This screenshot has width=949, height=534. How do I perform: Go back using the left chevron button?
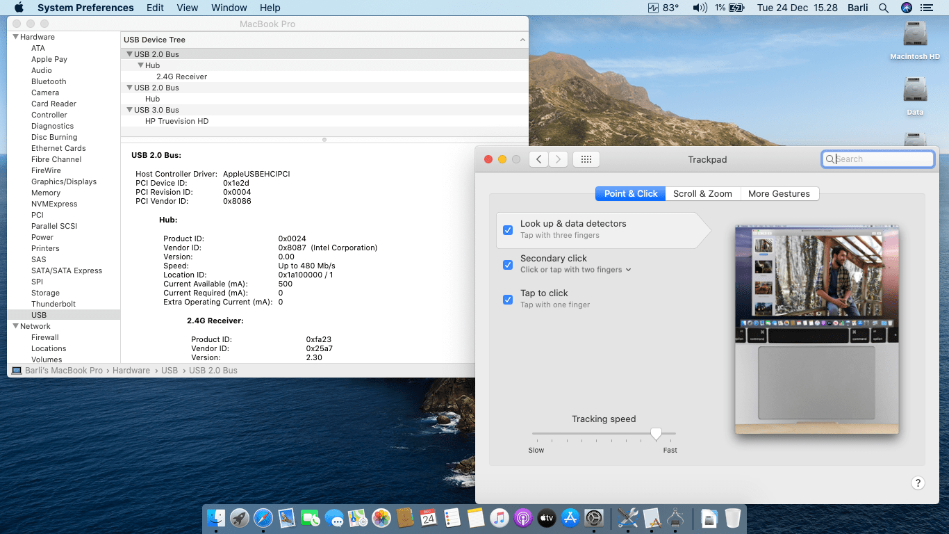(538, 159)
